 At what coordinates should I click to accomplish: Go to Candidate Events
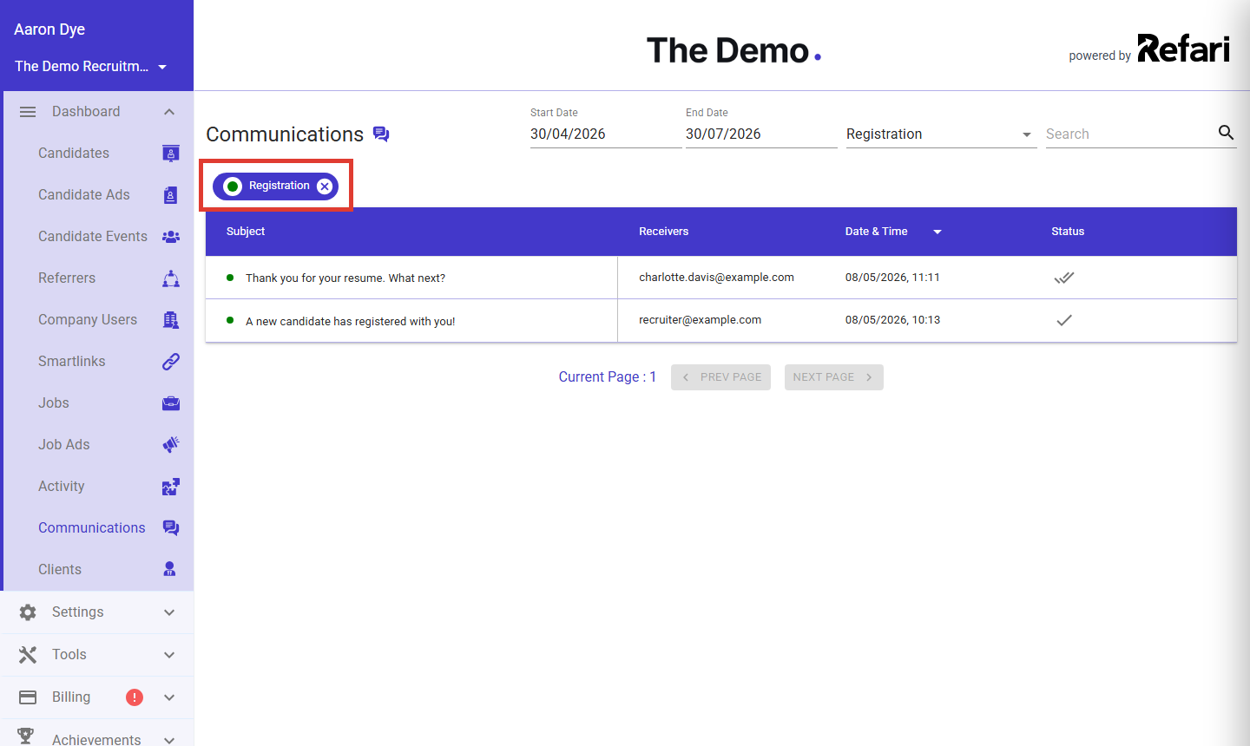[93, 237]
